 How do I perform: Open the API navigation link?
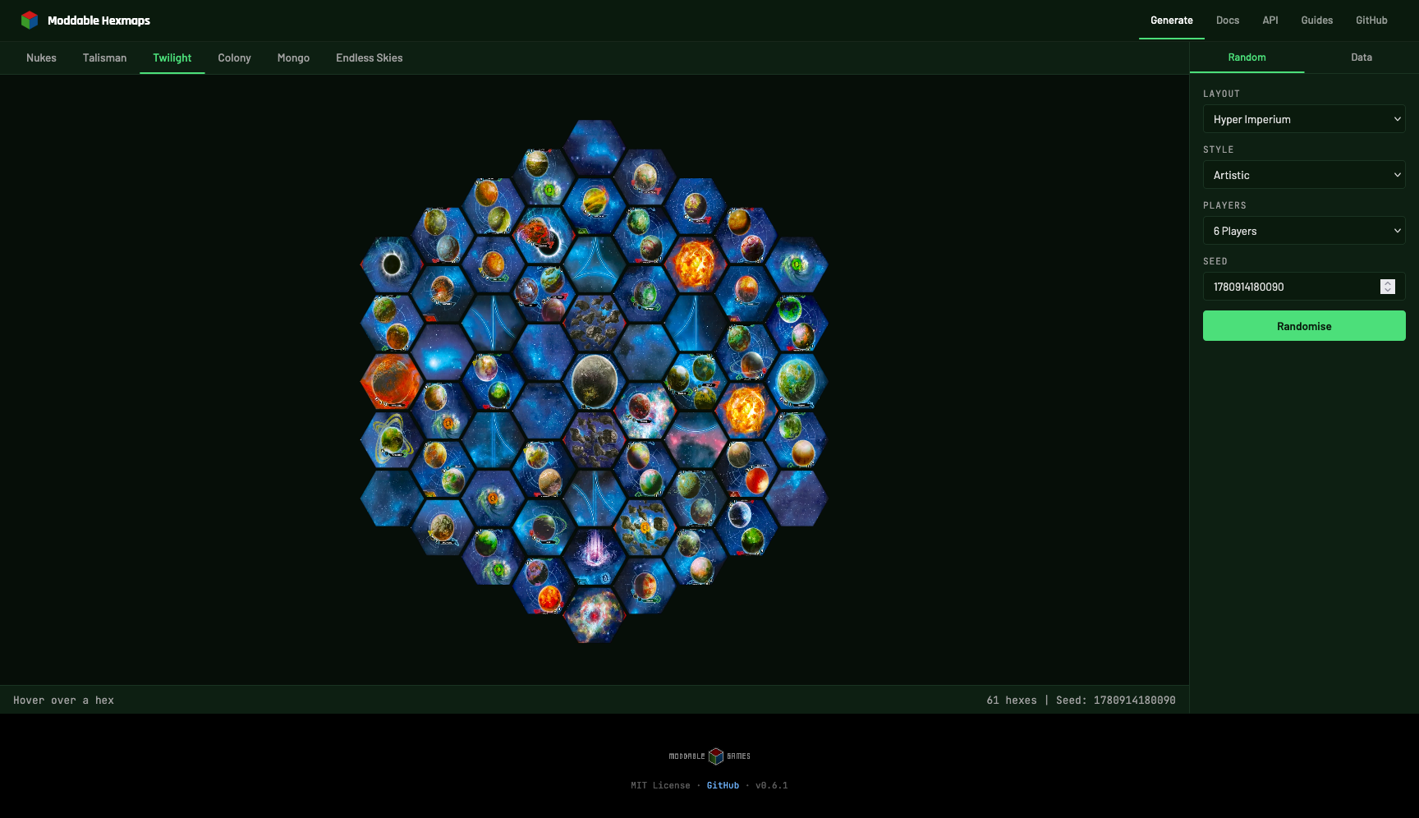tap(1270, 21)
